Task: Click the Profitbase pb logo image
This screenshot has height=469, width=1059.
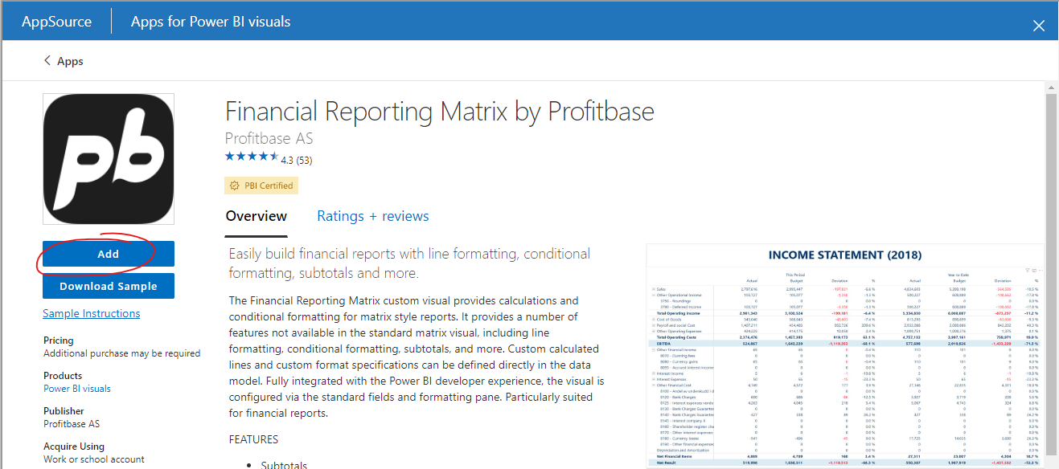Action: pyautogui.click(x=109, y=158)
